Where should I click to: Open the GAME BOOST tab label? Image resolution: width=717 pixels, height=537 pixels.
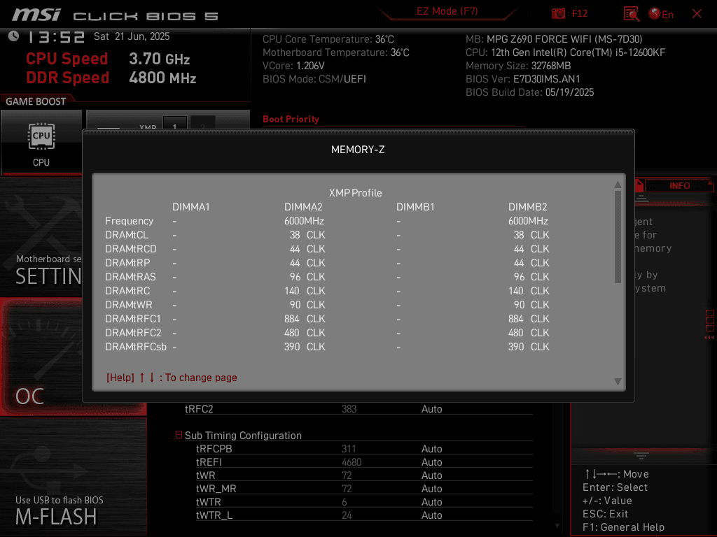tap(36, 101)
